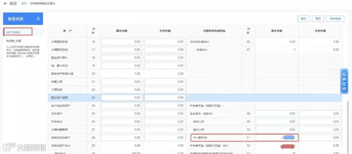This screenshot has width=352, height=154.
Task: Click row 18 期末余额 input for 固定资产原价
Action: 122,58
